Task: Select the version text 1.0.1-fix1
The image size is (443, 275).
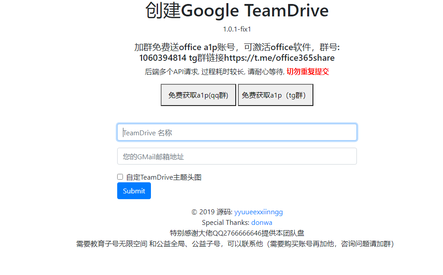Action: [237, 29]
